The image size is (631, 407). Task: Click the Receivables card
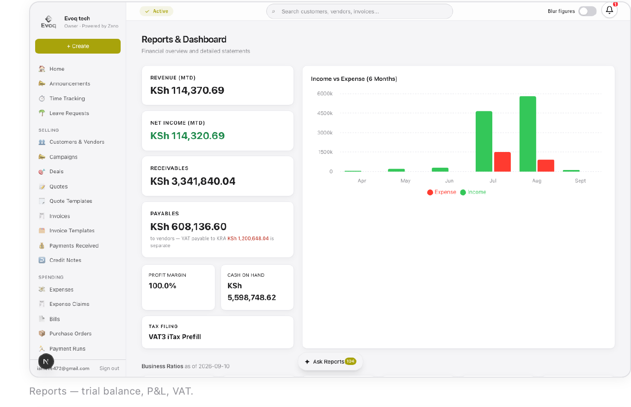218,176
